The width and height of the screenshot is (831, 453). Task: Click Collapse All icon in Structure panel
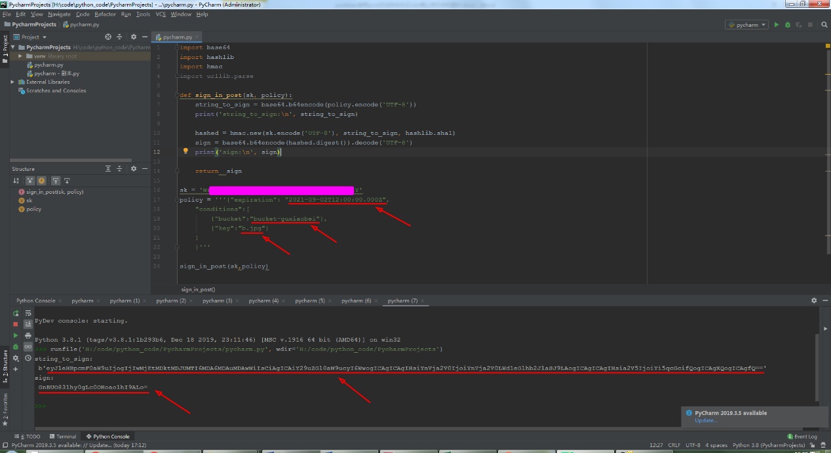pyautogui.click(x=119, y=169)
